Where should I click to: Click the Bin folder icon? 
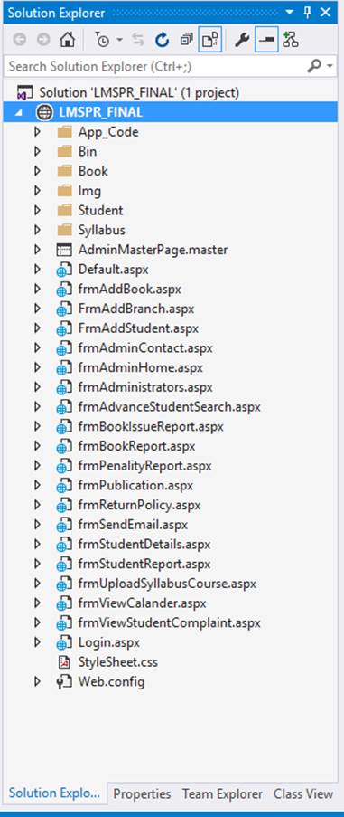pyautogui.click(x=64, y=152)
